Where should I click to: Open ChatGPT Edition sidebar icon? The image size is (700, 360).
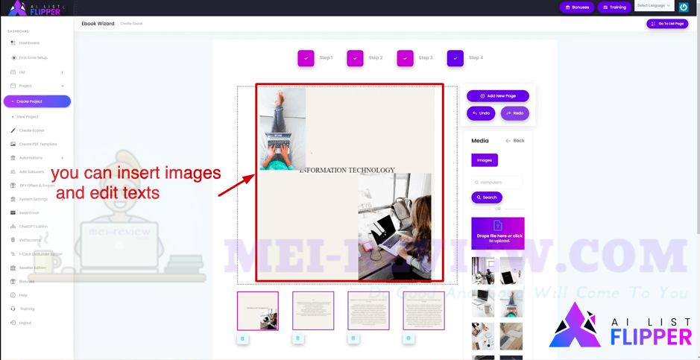pyautogui.click(x=13, y=227)
